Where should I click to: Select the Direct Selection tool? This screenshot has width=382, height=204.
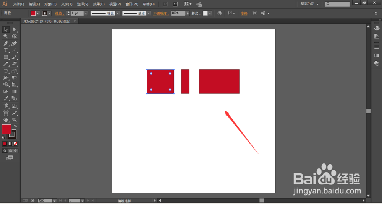point(15,29)
